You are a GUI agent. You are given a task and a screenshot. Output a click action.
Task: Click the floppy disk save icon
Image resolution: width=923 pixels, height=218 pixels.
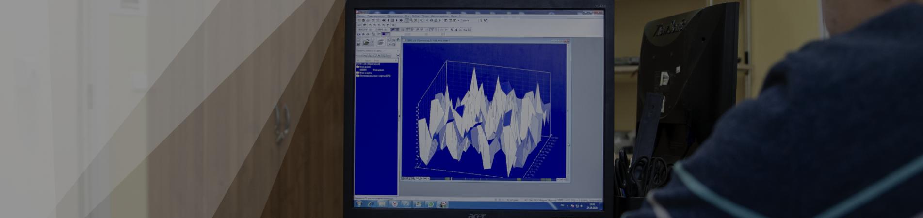tap(358, 44)
